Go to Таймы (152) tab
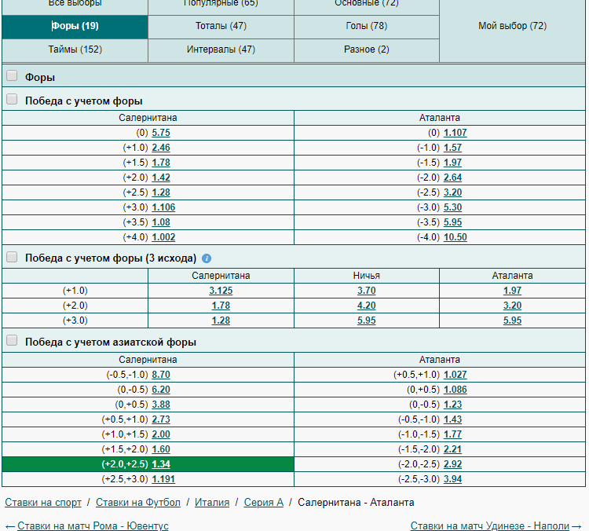 point(75,50)
